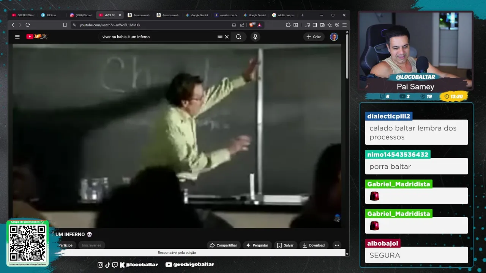
Task: Open the Leo AI sparkle icon
Action: [x=330, y=25]
